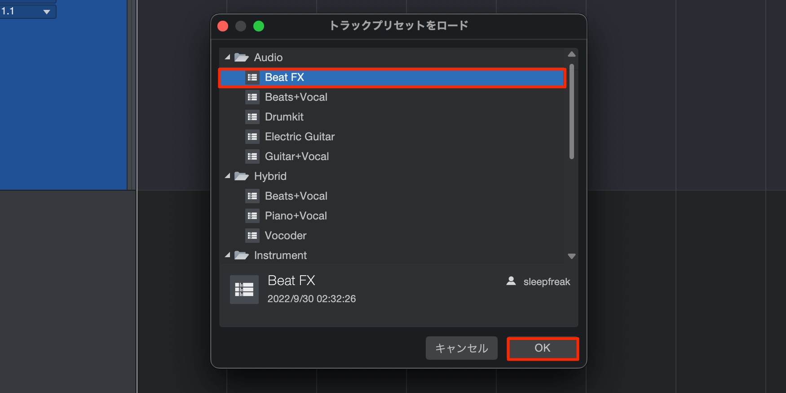786x393 pixels.
Task: Select the Electric Guitar preset
Action: [392, 137]
